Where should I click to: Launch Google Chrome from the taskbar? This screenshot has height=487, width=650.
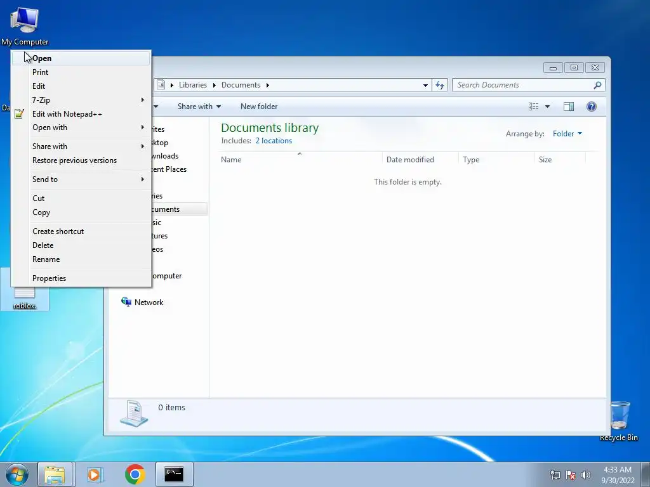coord(135,474)
